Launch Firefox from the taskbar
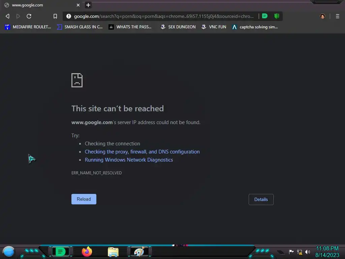 point(87,252)
